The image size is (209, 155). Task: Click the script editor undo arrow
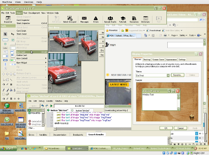[x=43, y=106]
